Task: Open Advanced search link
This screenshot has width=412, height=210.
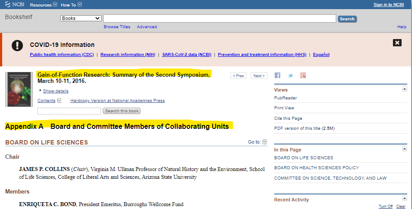Action: pyautogui.click(x=147, y=27)
